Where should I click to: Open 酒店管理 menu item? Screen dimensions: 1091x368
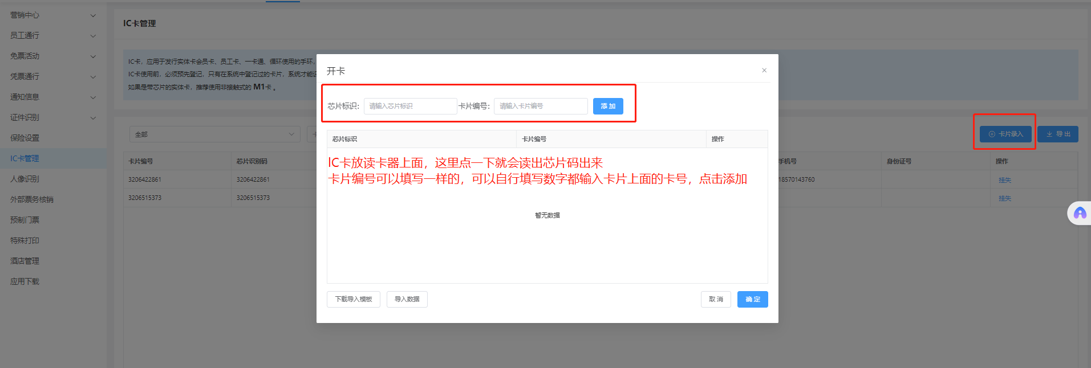[25, 261]
